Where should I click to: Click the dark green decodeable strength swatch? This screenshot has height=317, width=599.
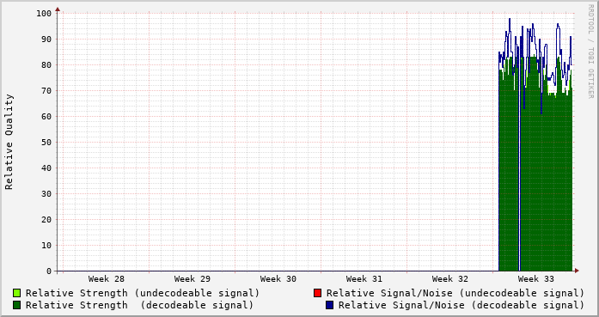[17, 305]
